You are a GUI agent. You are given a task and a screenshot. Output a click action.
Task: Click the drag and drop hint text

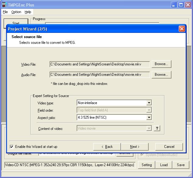[x=79, y=84]
